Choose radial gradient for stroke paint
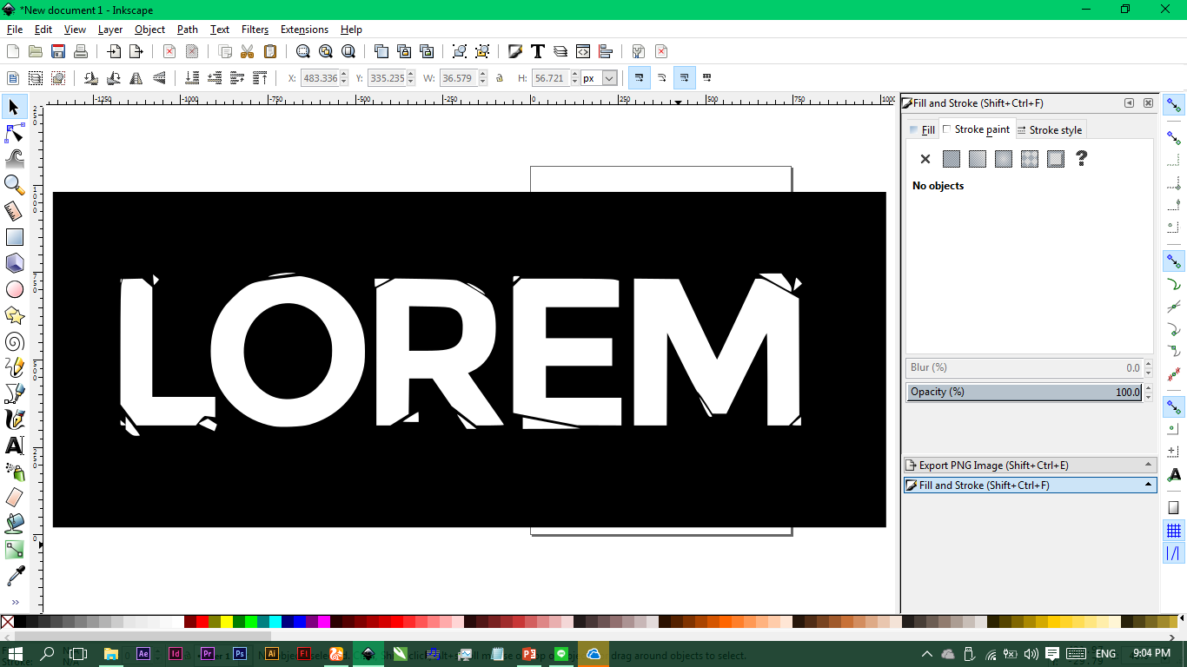Viewport: 1187px width, 667px height. click(x=1003, y=159)
